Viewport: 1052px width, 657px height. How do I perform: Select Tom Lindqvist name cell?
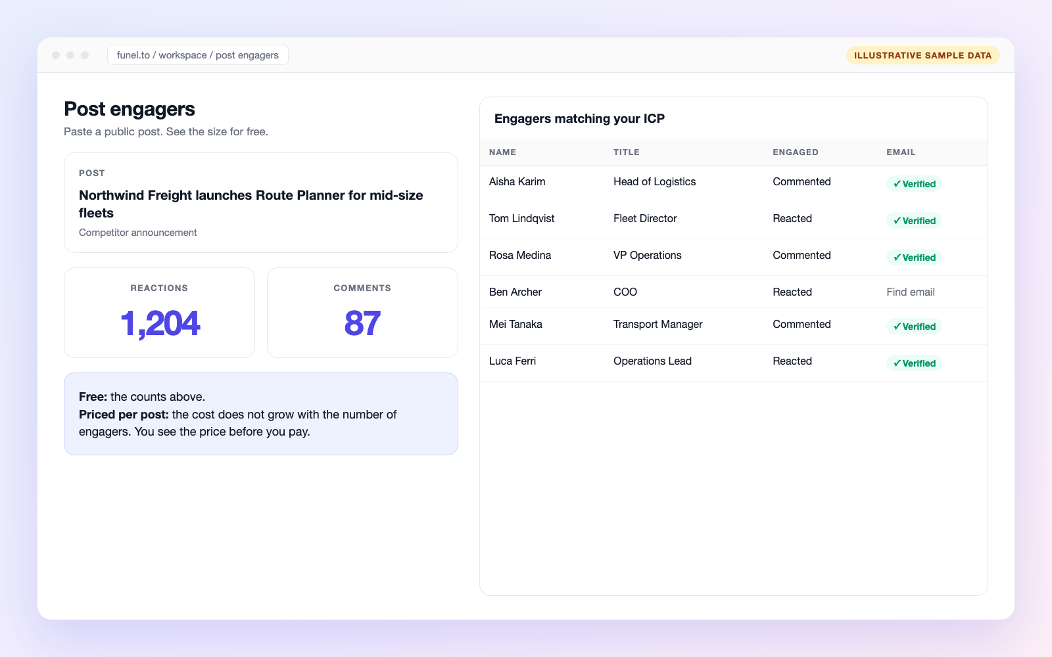[522, 219]
